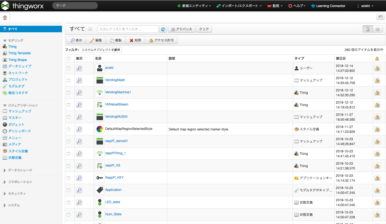386x224 pixels.
Task: Click the DefaultMapRegionSelectedStyle color wheel icon
Action: [100, 129]
